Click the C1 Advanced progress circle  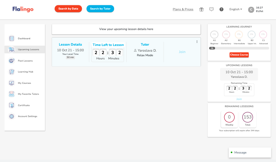tap(263, 34)
